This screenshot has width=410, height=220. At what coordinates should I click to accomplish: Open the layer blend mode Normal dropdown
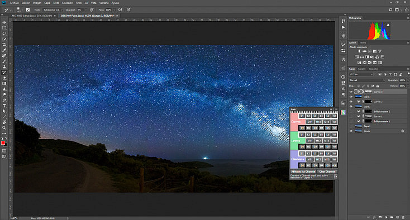click(368, 80)
